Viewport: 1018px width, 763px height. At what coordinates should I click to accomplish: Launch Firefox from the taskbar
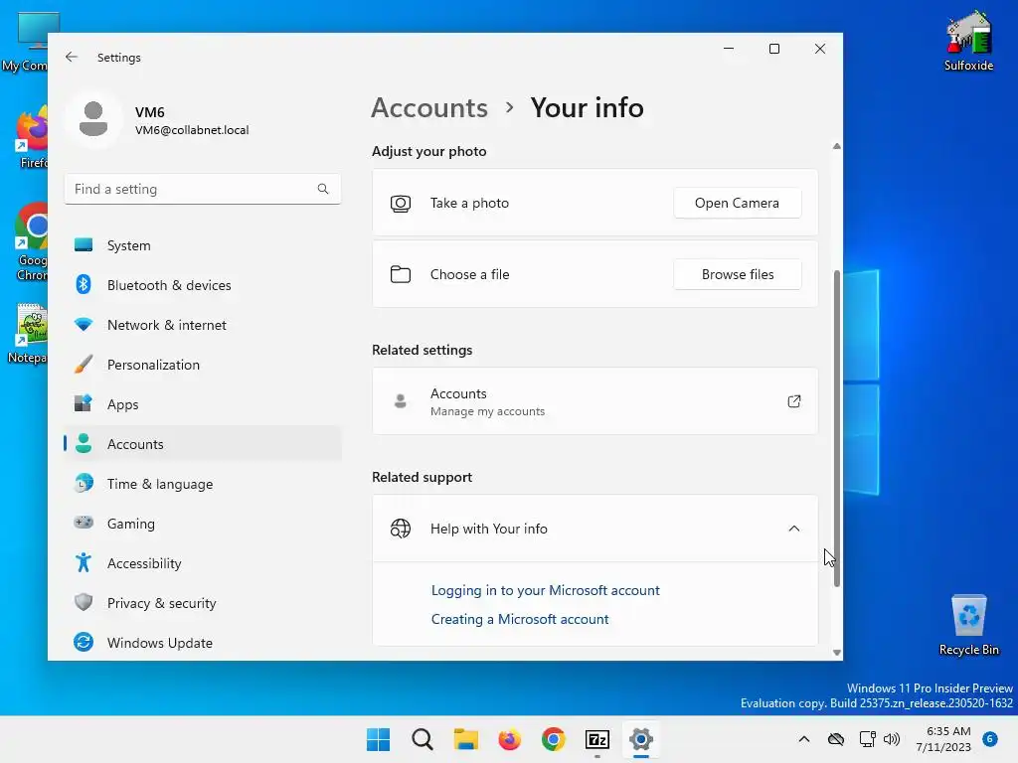pyautogui.click(x=510, y=739)
